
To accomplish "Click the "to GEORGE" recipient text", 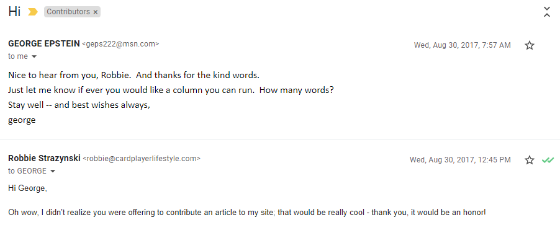I will (x=27, y=171).
